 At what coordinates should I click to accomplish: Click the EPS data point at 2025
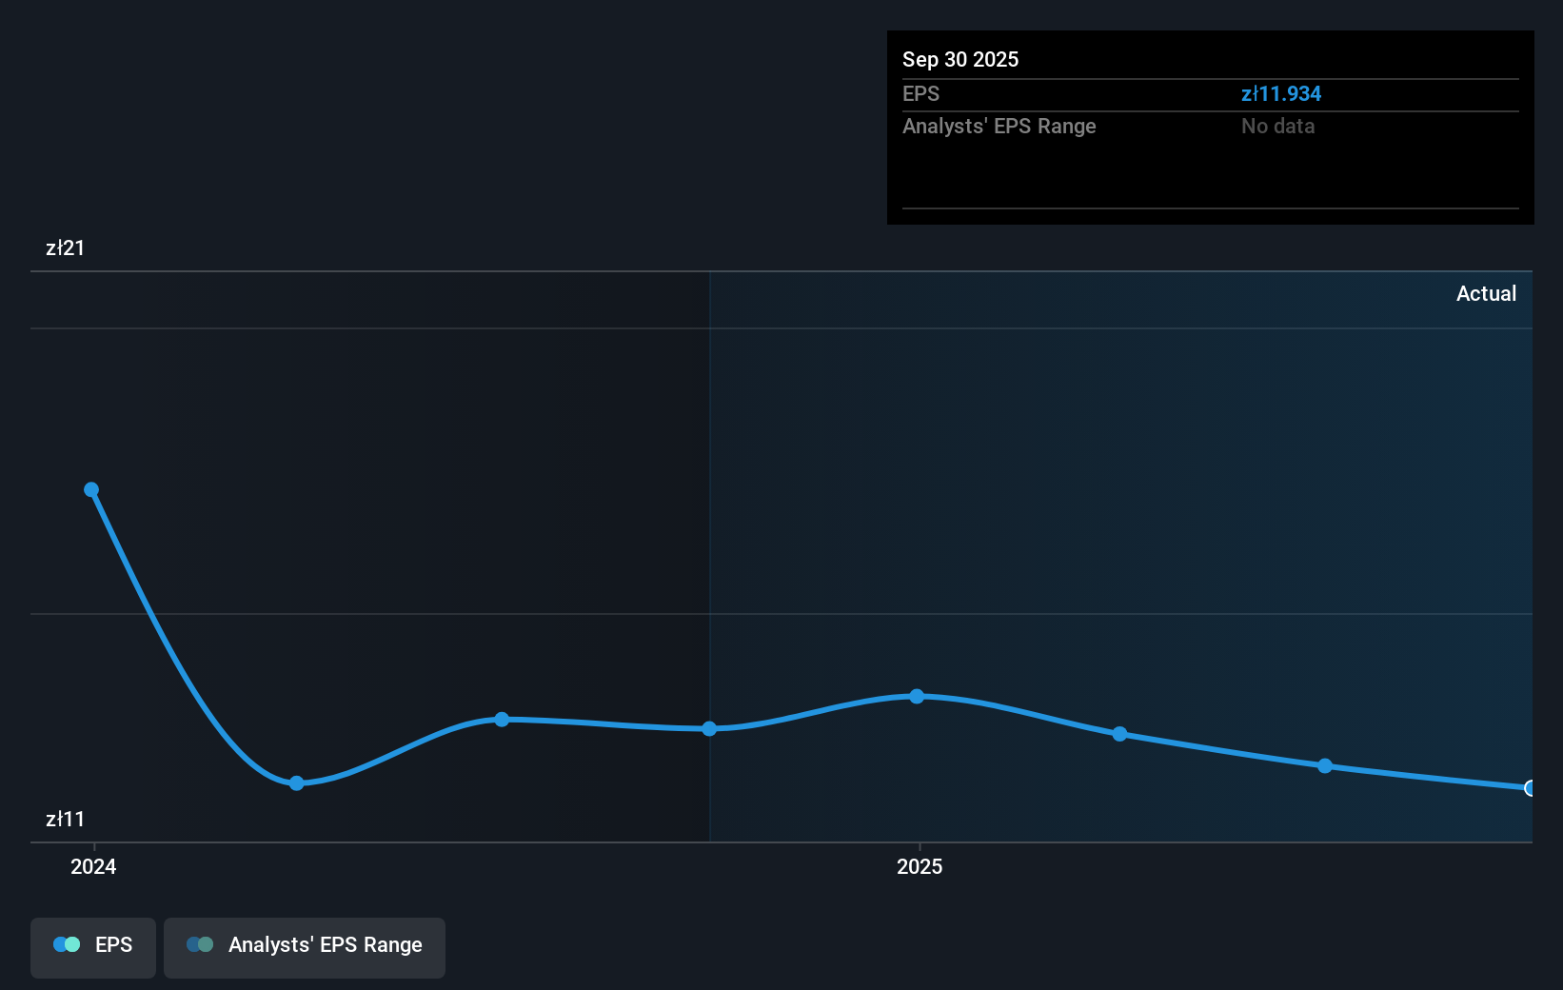(917, 696)
